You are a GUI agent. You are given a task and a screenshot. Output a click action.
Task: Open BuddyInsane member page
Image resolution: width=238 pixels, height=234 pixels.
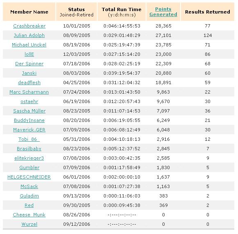29,120
